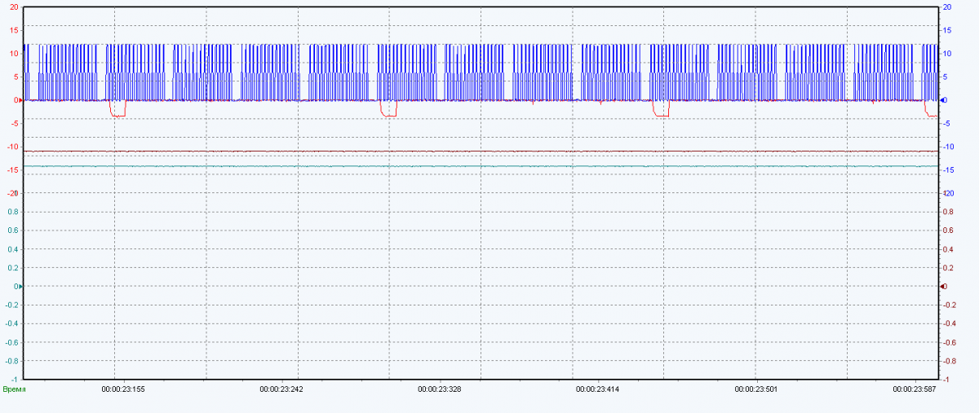This screenshot has height=413, width=979.
Task: Click the 00:00:23:242 time label
Action: [281, 389]
